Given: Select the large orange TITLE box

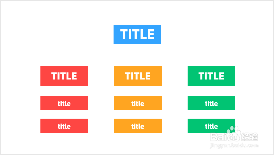Looking at the screenshot, I should click(x=138, y=76).
